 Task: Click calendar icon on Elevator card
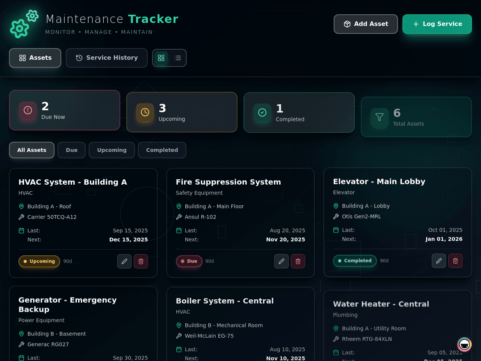[336, 230]
